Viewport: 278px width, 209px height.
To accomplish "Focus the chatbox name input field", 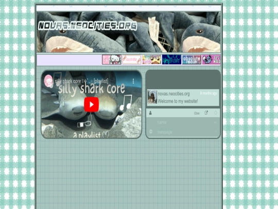I will (x=184, y=122).
